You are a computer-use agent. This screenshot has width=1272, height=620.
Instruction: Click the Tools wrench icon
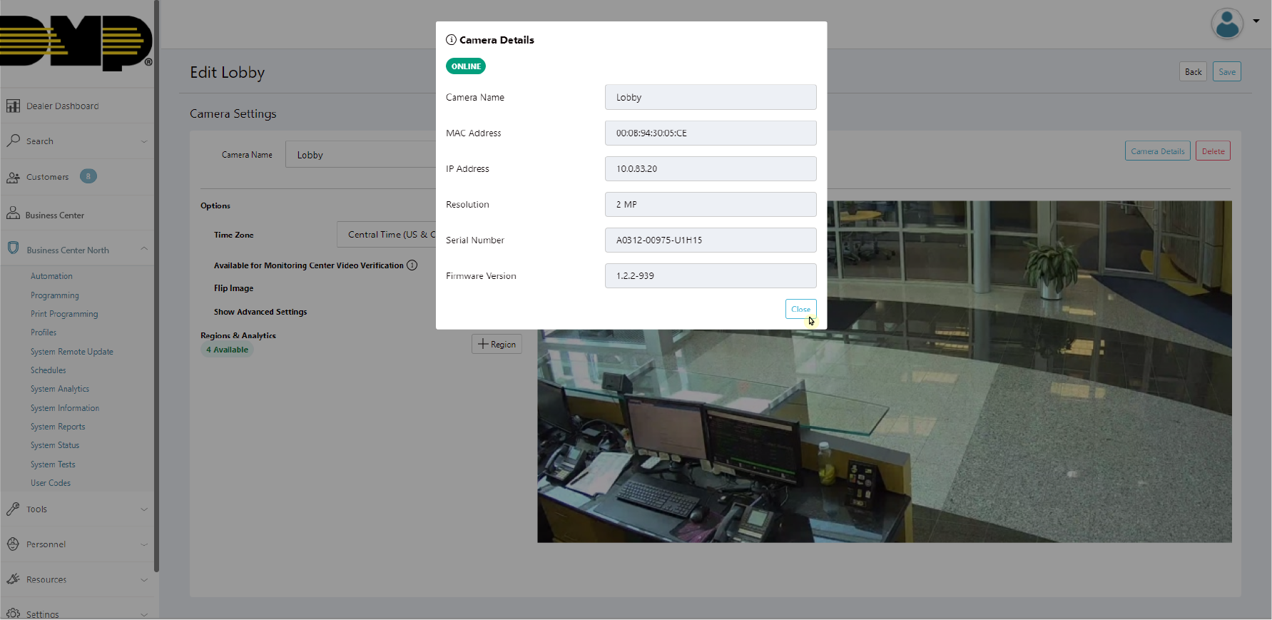[x=13, y=509]
